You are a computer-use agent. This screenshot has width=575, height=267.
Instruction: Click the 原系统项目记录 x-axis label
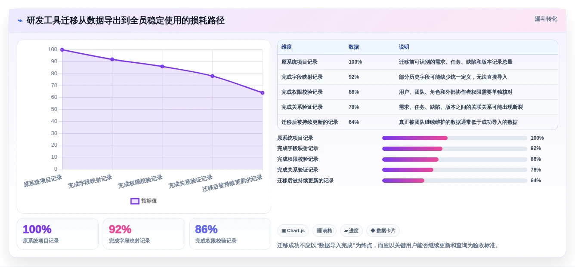(43, 181)
